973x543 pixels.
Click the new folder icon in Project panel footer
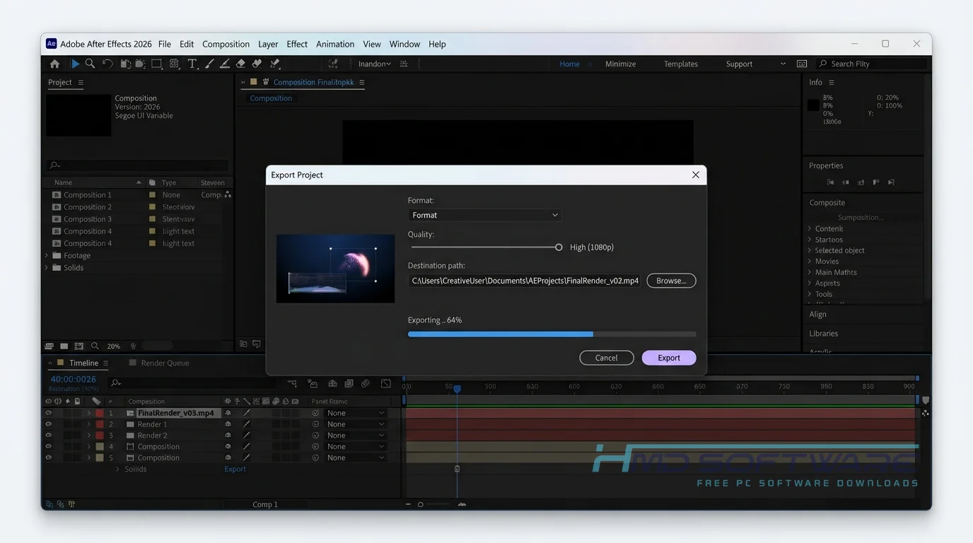tap(64, 346)
